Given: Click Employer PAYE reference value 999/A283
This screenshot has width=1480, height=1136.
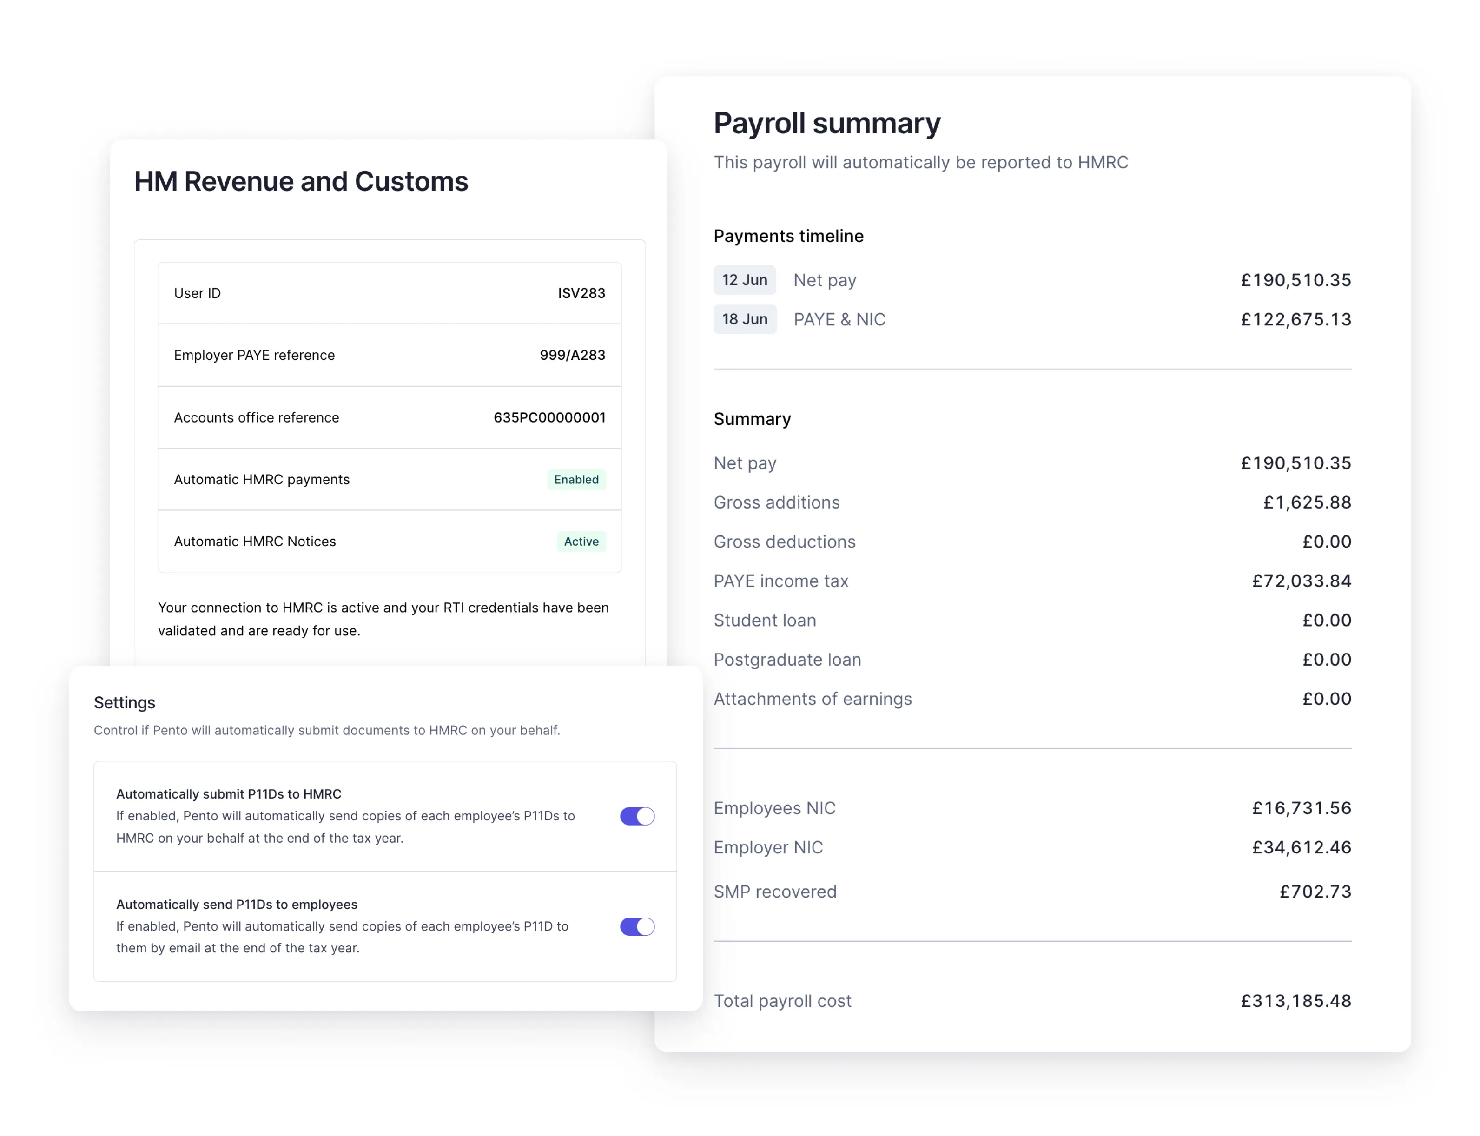Looking at the screenshot, I should pyautogui.click(x=572, y=355).
